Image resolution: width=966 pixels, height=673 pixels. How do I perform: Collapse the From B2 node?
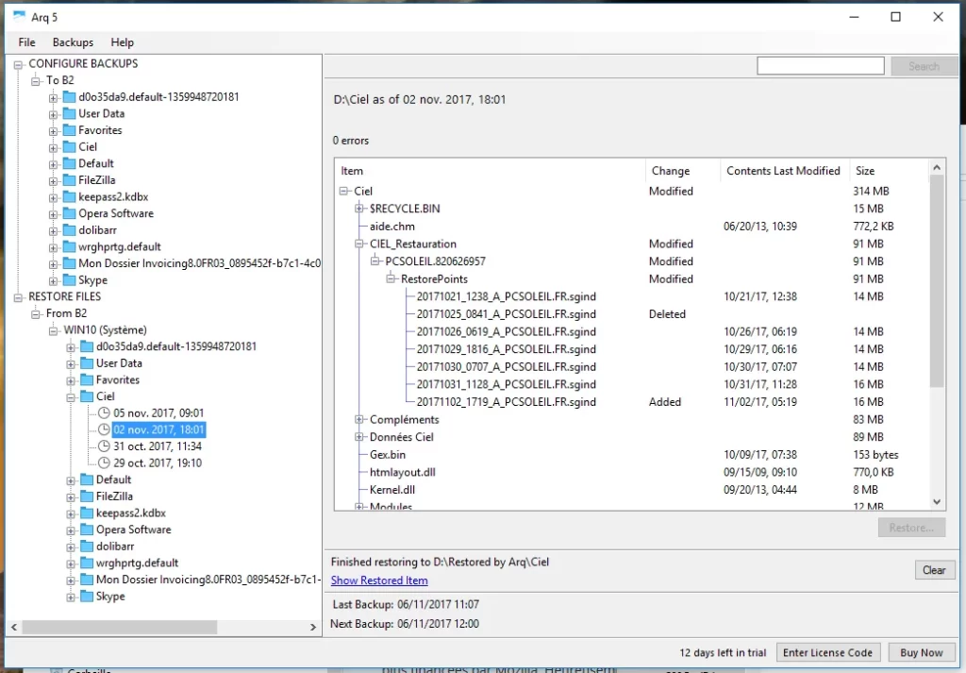point(36,313)
